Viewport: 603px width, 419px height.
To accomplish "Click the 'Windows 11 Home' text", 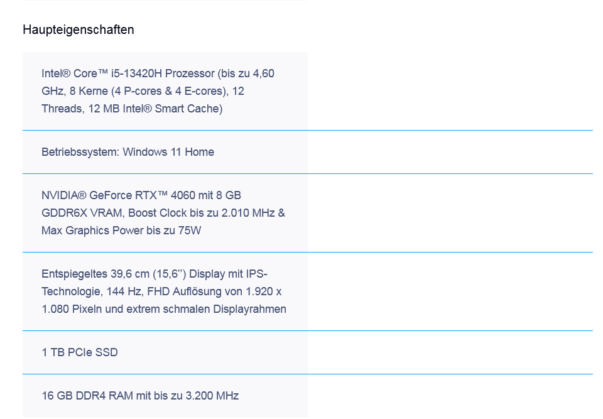I will click(168, 152).
